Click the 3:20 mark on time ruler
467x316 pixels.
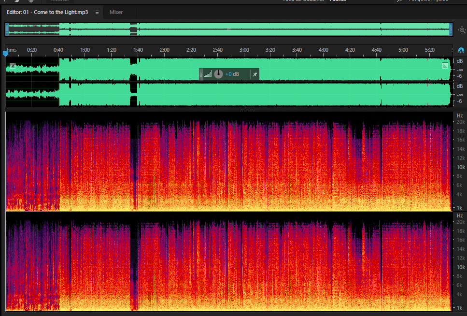270,50
